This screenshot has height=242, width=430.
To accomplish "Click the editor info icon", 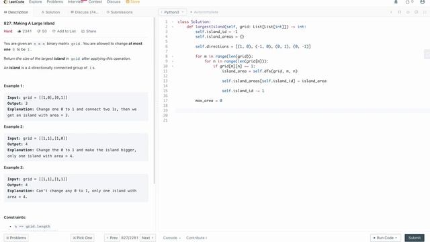I will 391,12.
